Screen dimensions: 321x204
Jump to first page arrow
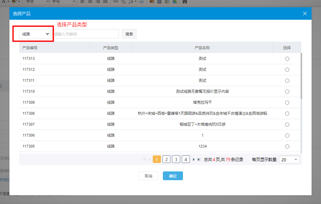click(144, 160)
